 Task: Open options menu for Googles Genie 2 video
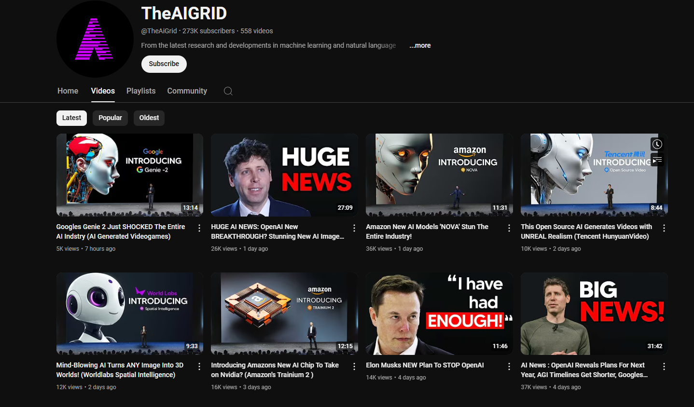(199, 228)
